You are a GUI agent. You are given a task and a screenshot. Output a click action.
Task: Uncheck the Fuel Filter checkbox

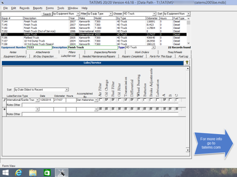[113, 100]
